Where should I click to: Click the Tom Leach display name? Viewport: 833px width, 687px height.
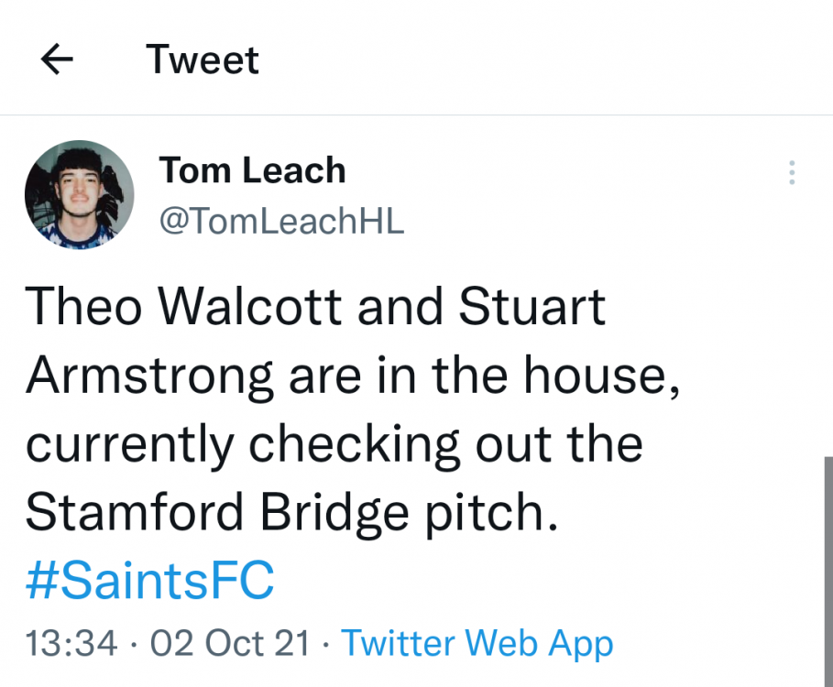click(252, 170)
